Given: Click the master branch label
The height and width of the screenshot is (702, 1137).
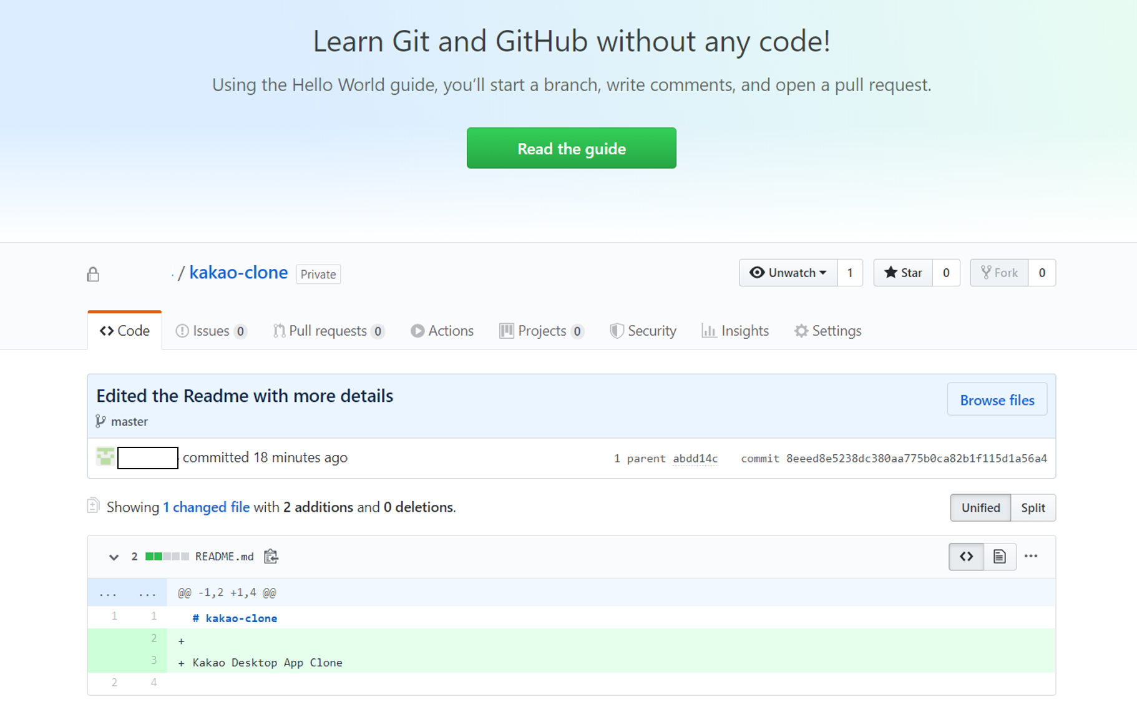Looking at the screenshot, I should pos(129,422).
